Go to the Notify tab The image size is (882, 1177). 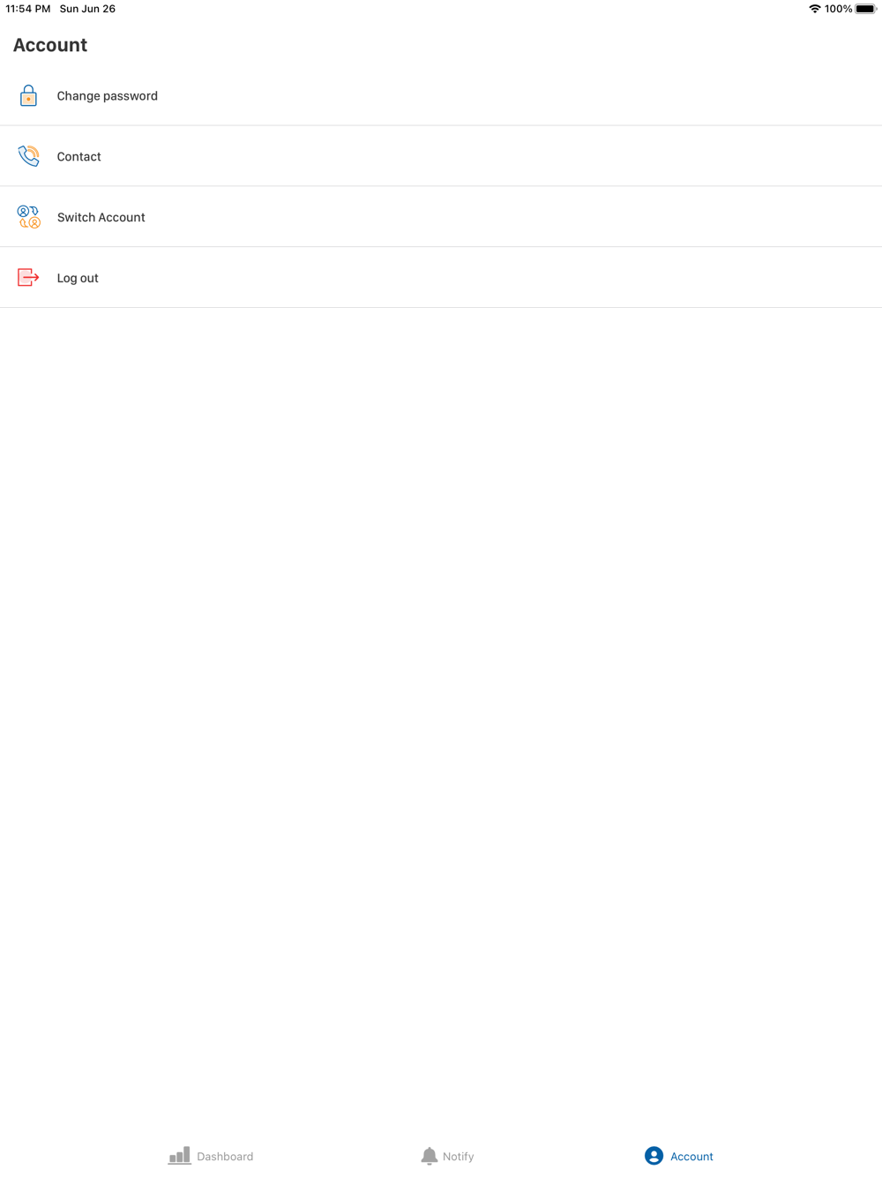447,1156
